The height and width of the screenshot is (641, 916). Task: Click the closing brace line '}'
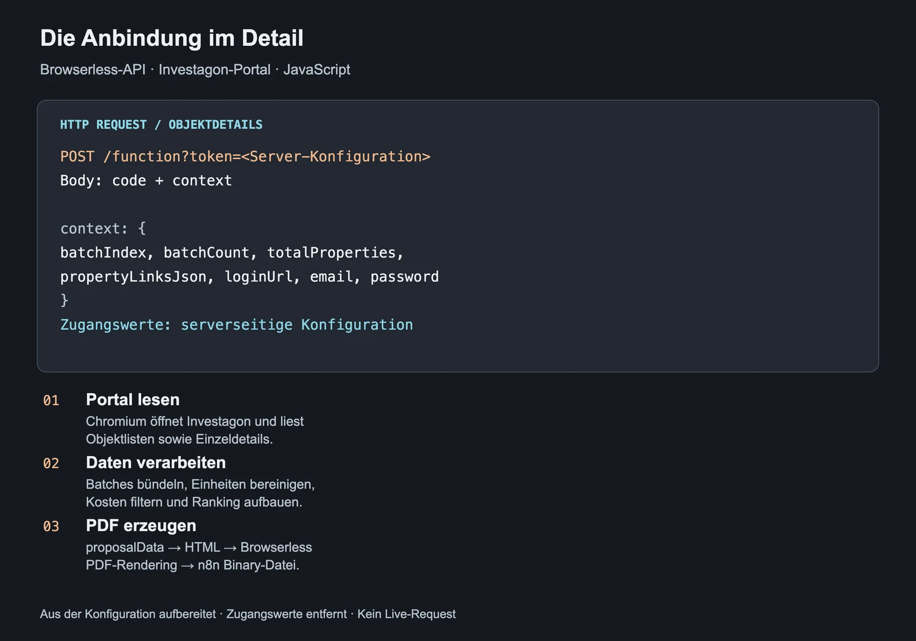(x=64, y=300)
